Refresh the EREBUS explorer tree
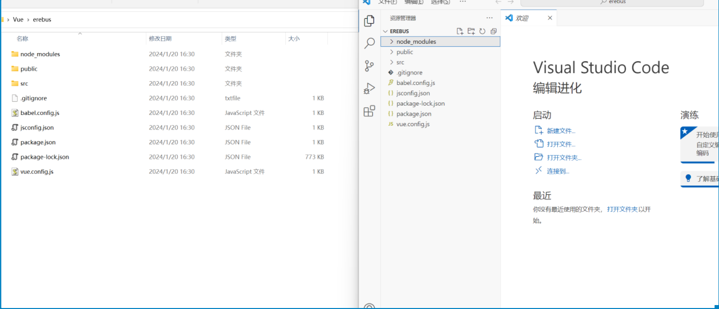Screen dimensions: 719x309 pyautogui.click(x=482, y=31)
